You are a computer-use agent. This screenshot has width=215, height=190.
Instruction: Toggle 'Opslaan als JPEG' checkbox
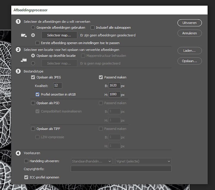pyautogui.click(x=33, y=77)
